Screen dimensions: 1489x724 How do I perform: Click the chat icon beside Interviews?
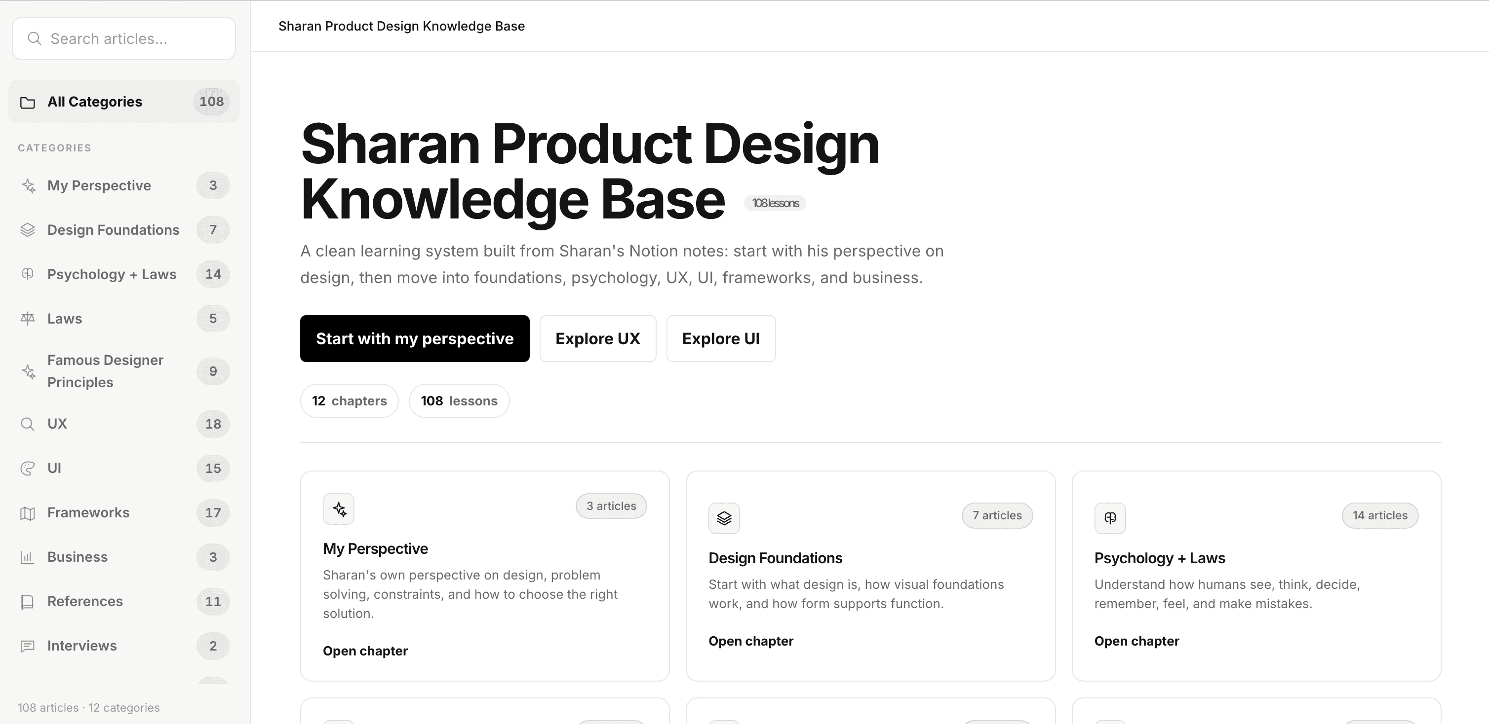pos(28,646)
